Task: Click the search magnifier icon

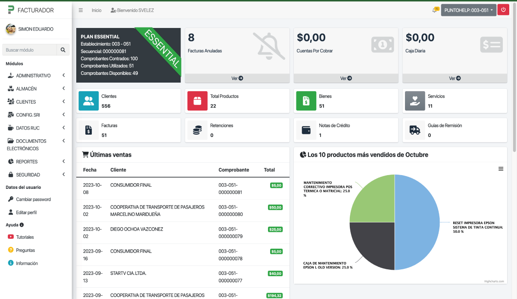Action: coord(63,50)
